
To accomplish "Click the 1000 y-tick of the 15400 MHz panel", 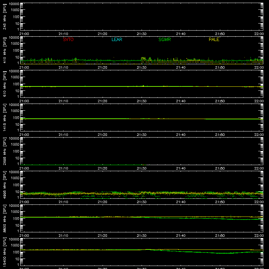I will tap(15, 245).
